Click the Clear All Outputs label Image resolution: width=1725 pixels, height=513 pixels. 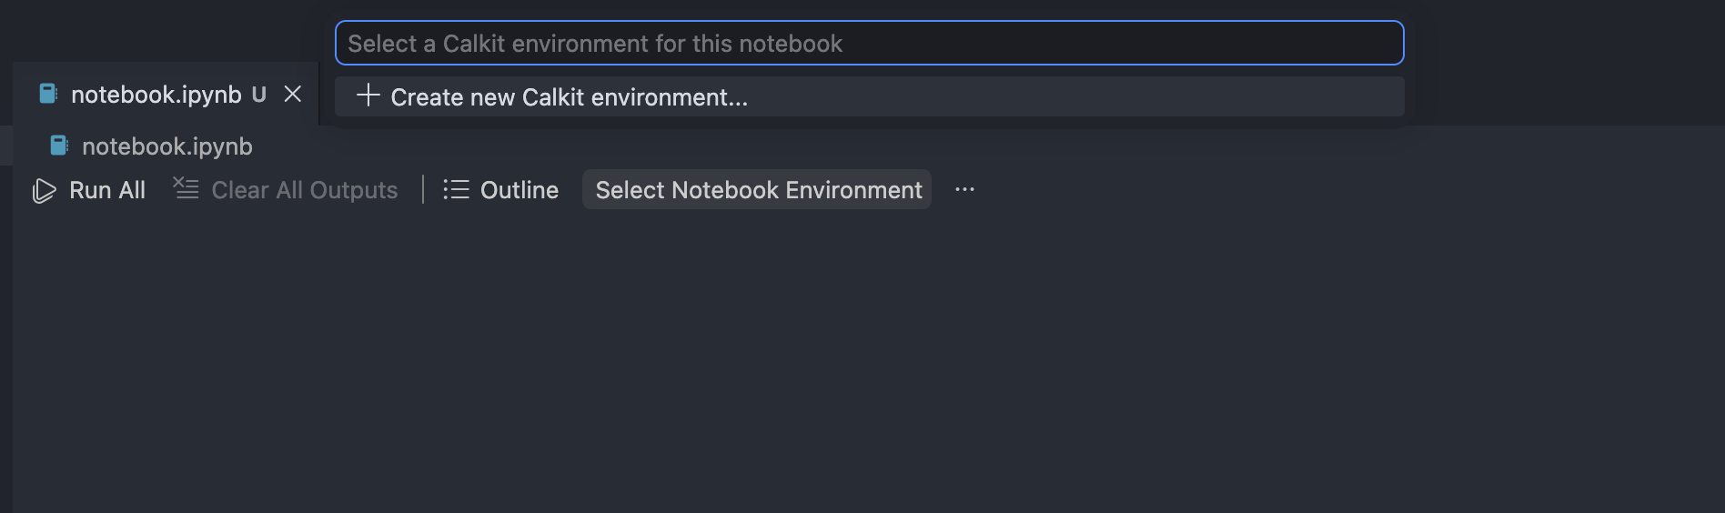304,190
